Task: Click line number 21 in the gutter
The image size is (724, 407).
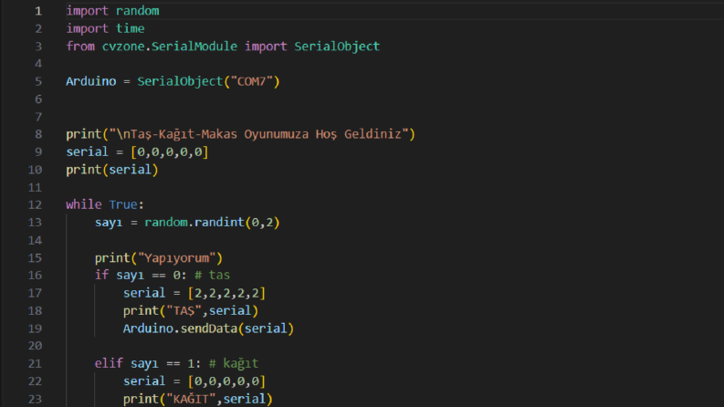Action: [x=35, y=363]
